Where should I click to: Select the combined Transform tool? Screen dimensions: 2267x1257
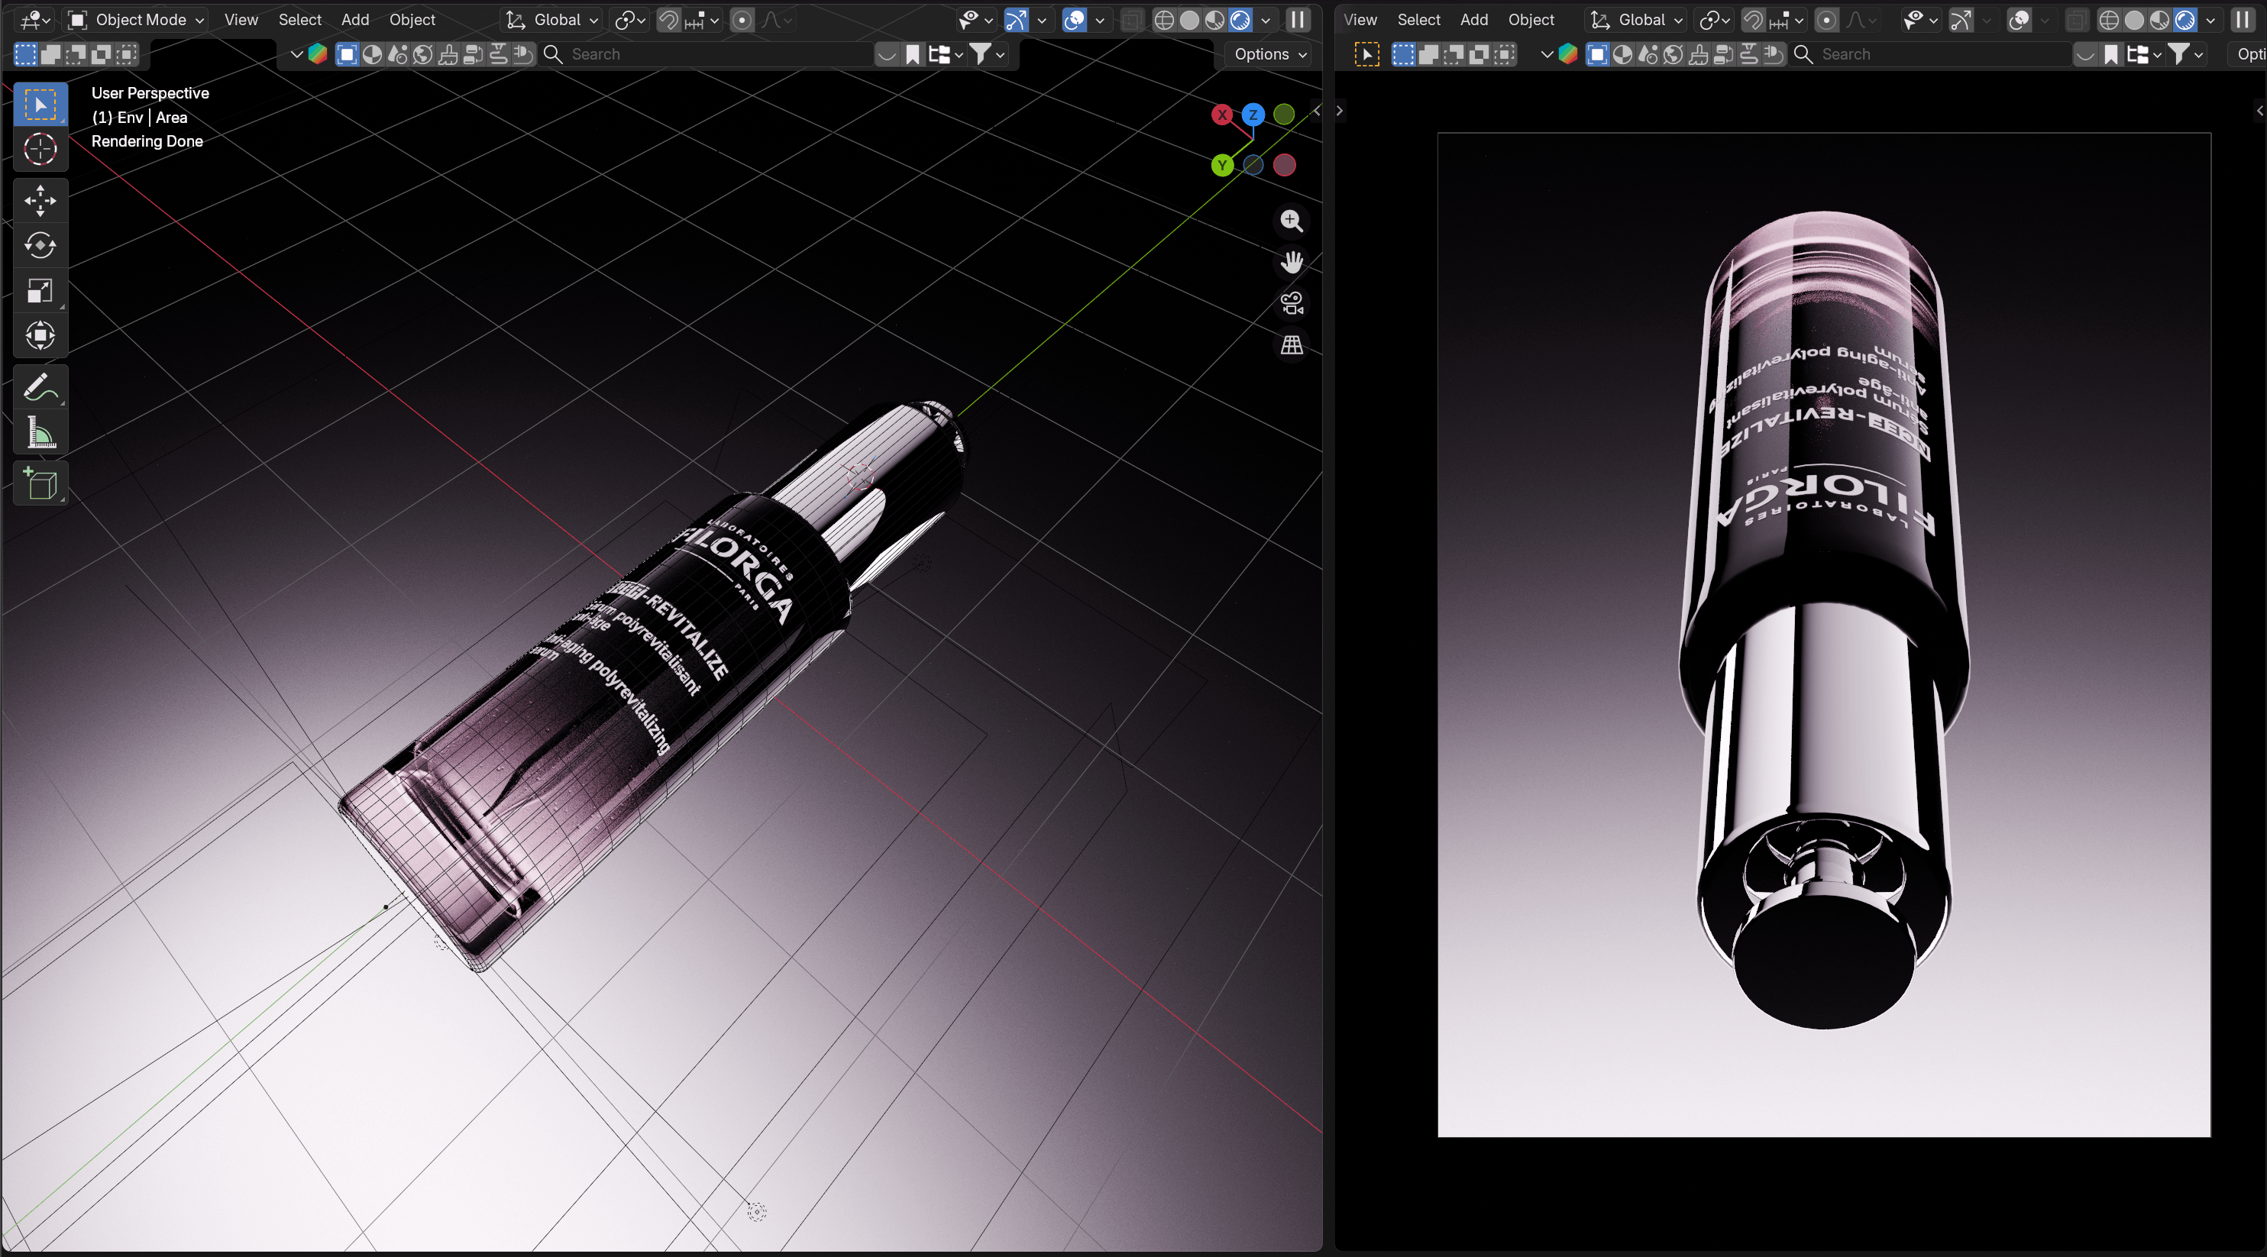(x=40, y=335)
